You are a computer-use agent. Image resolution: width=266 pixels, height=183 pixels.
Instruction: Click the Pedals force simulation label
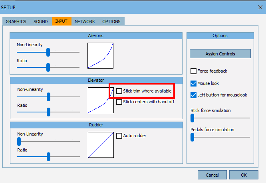(x=212, y=130)
